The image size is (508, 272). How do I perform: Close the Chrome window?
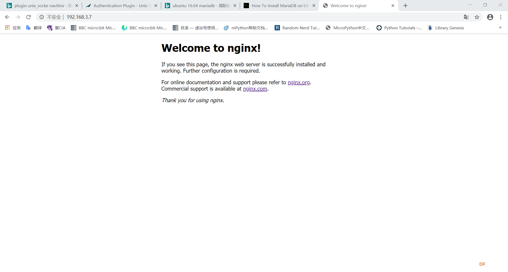point(500,5)
